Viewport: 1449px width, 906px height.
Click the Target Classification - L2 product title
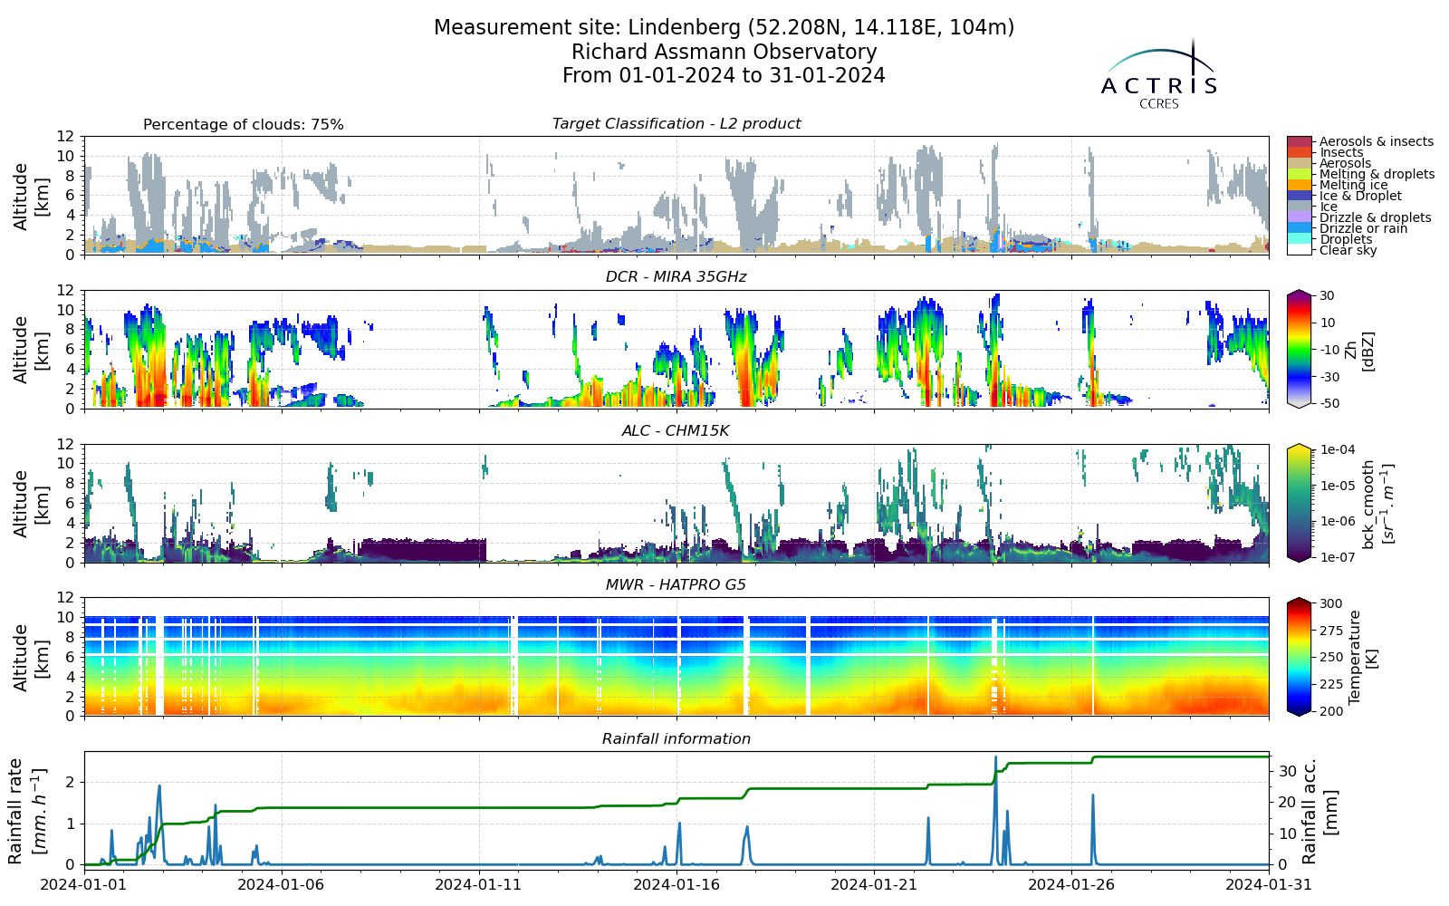[x=677, y=124]
